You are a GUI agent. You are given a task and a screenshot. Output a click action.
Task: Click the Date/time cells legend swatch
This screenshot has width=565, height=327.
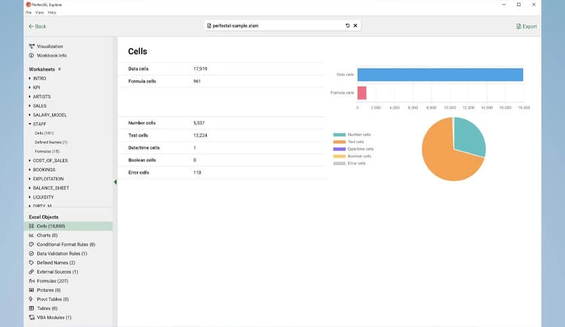click(x=339, y=149)
